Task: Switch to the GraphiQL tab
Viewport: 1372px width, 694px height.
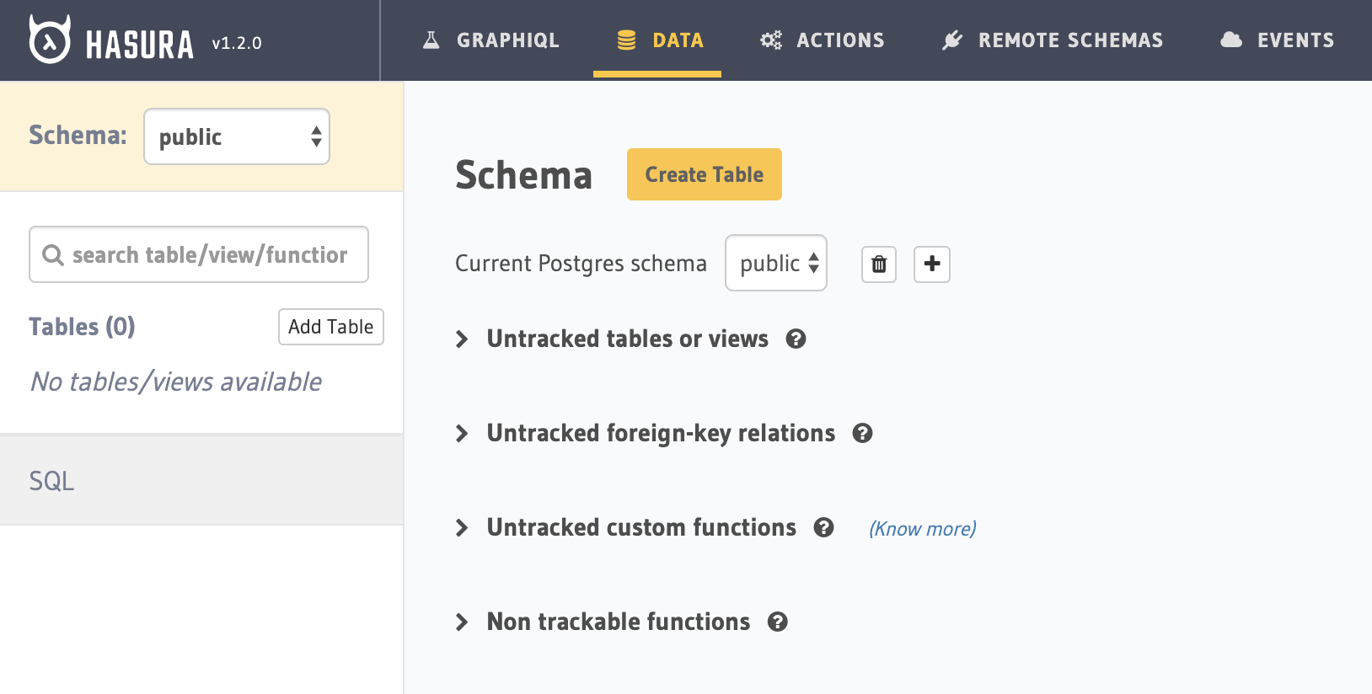Action: tap(490, 40)
